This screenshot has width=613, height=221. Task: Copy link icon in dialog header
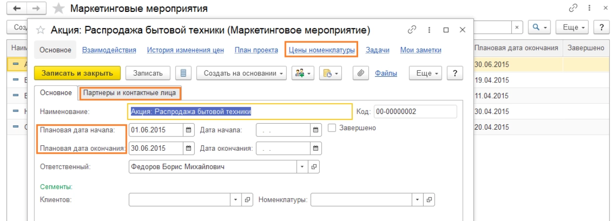(412, 30)
